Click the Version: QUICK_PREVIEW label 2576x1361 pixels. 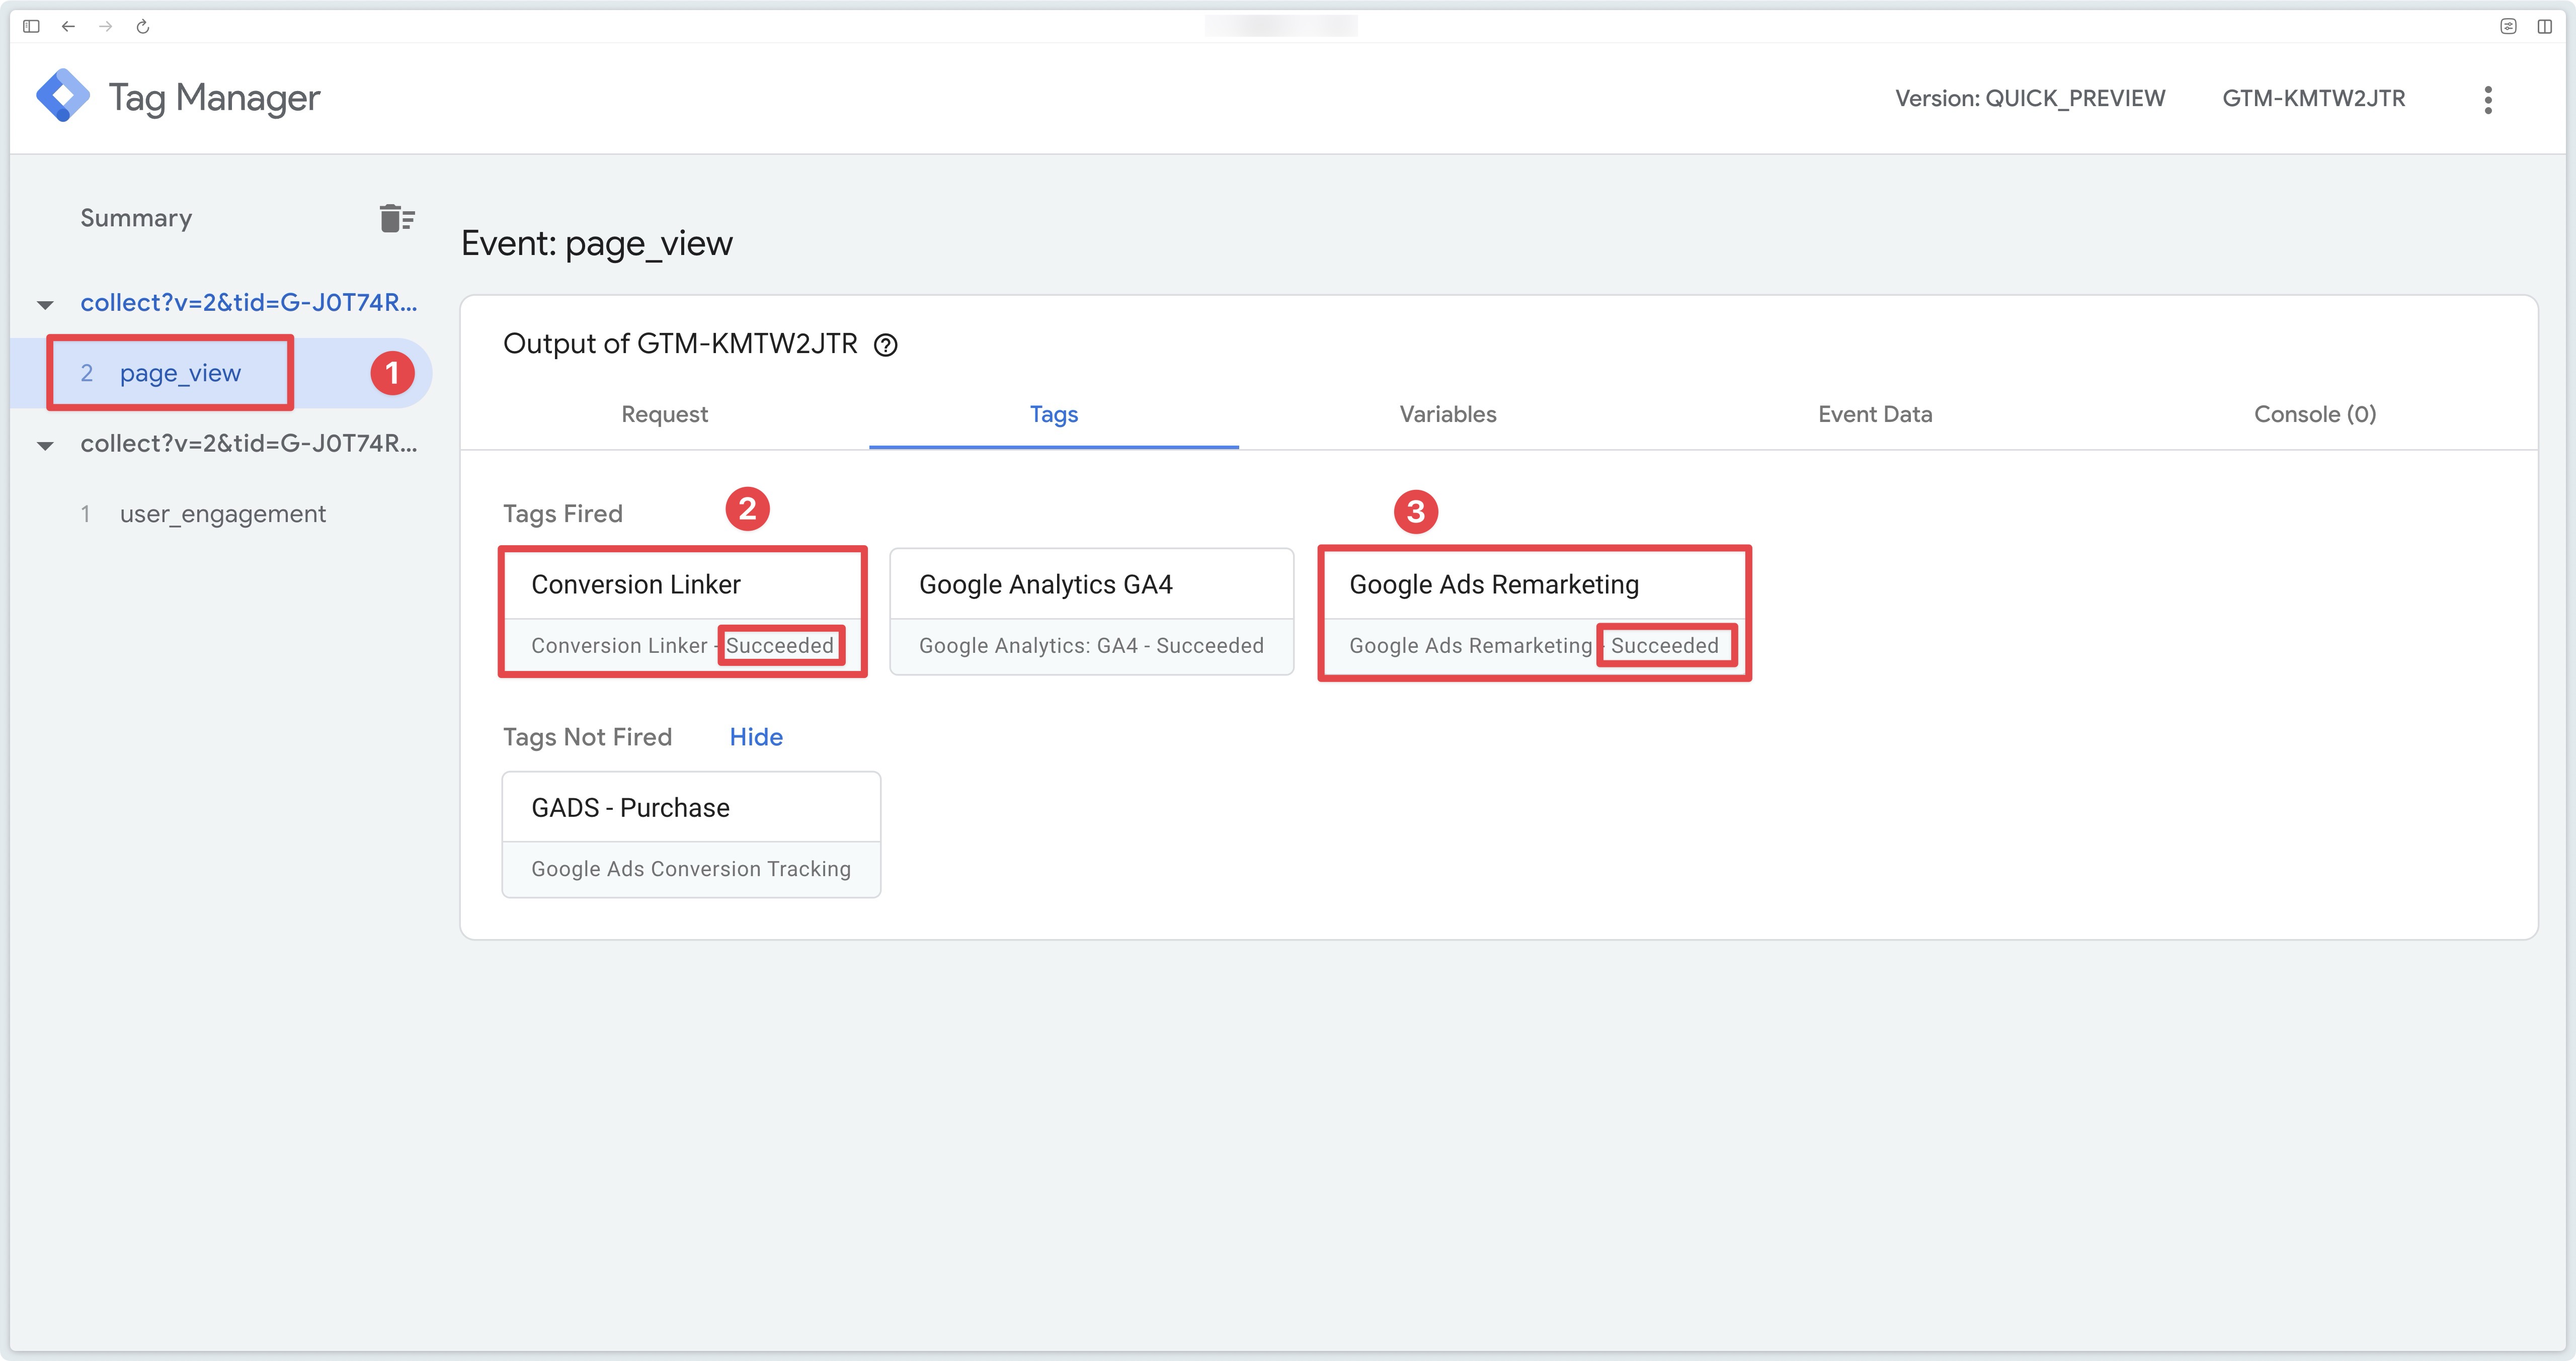(2030, 98)
